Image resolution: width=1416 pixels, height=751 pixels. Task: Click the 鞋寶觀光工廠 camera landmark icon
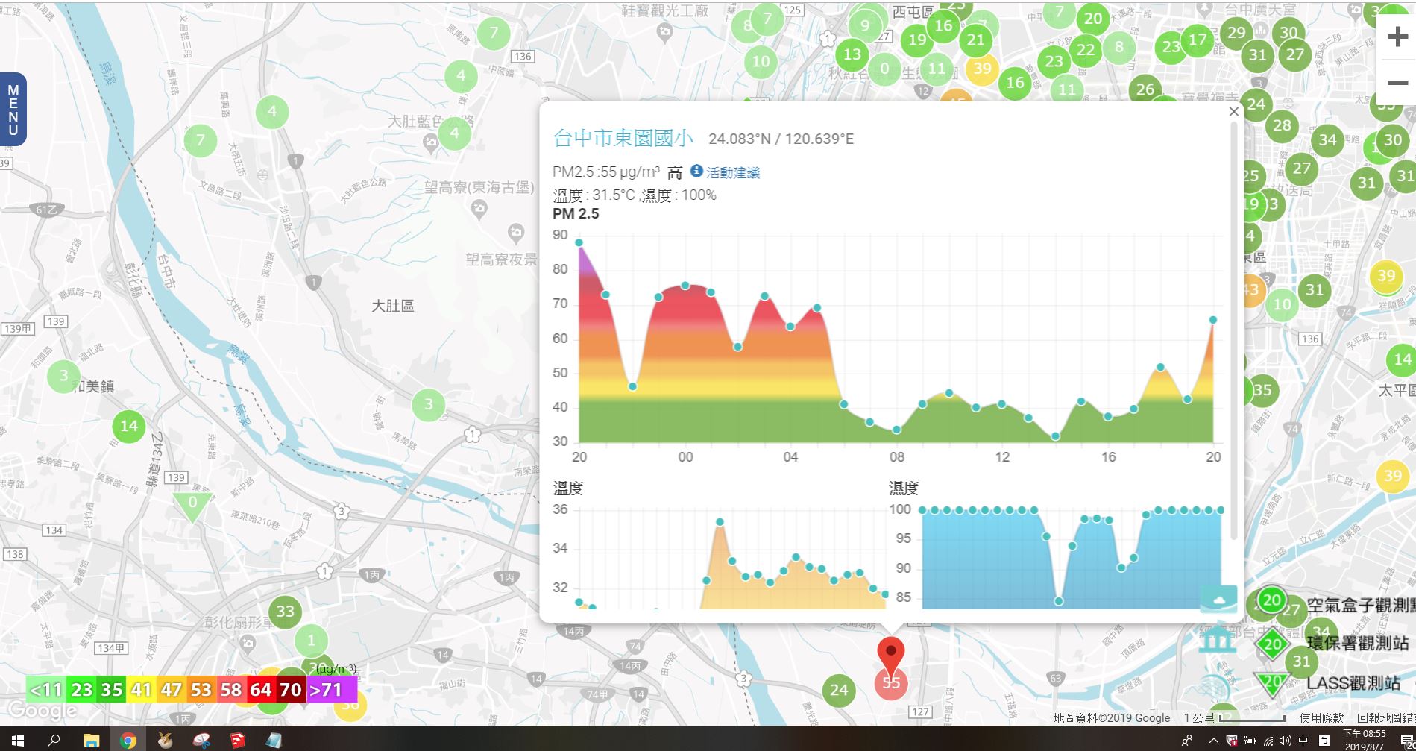point(665,32)
